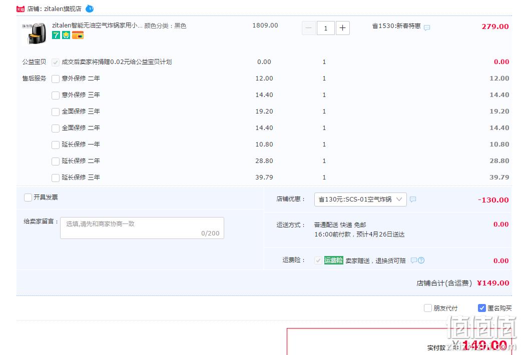Toggle the 公益宝贝 donation checkbox

point(56,62)
